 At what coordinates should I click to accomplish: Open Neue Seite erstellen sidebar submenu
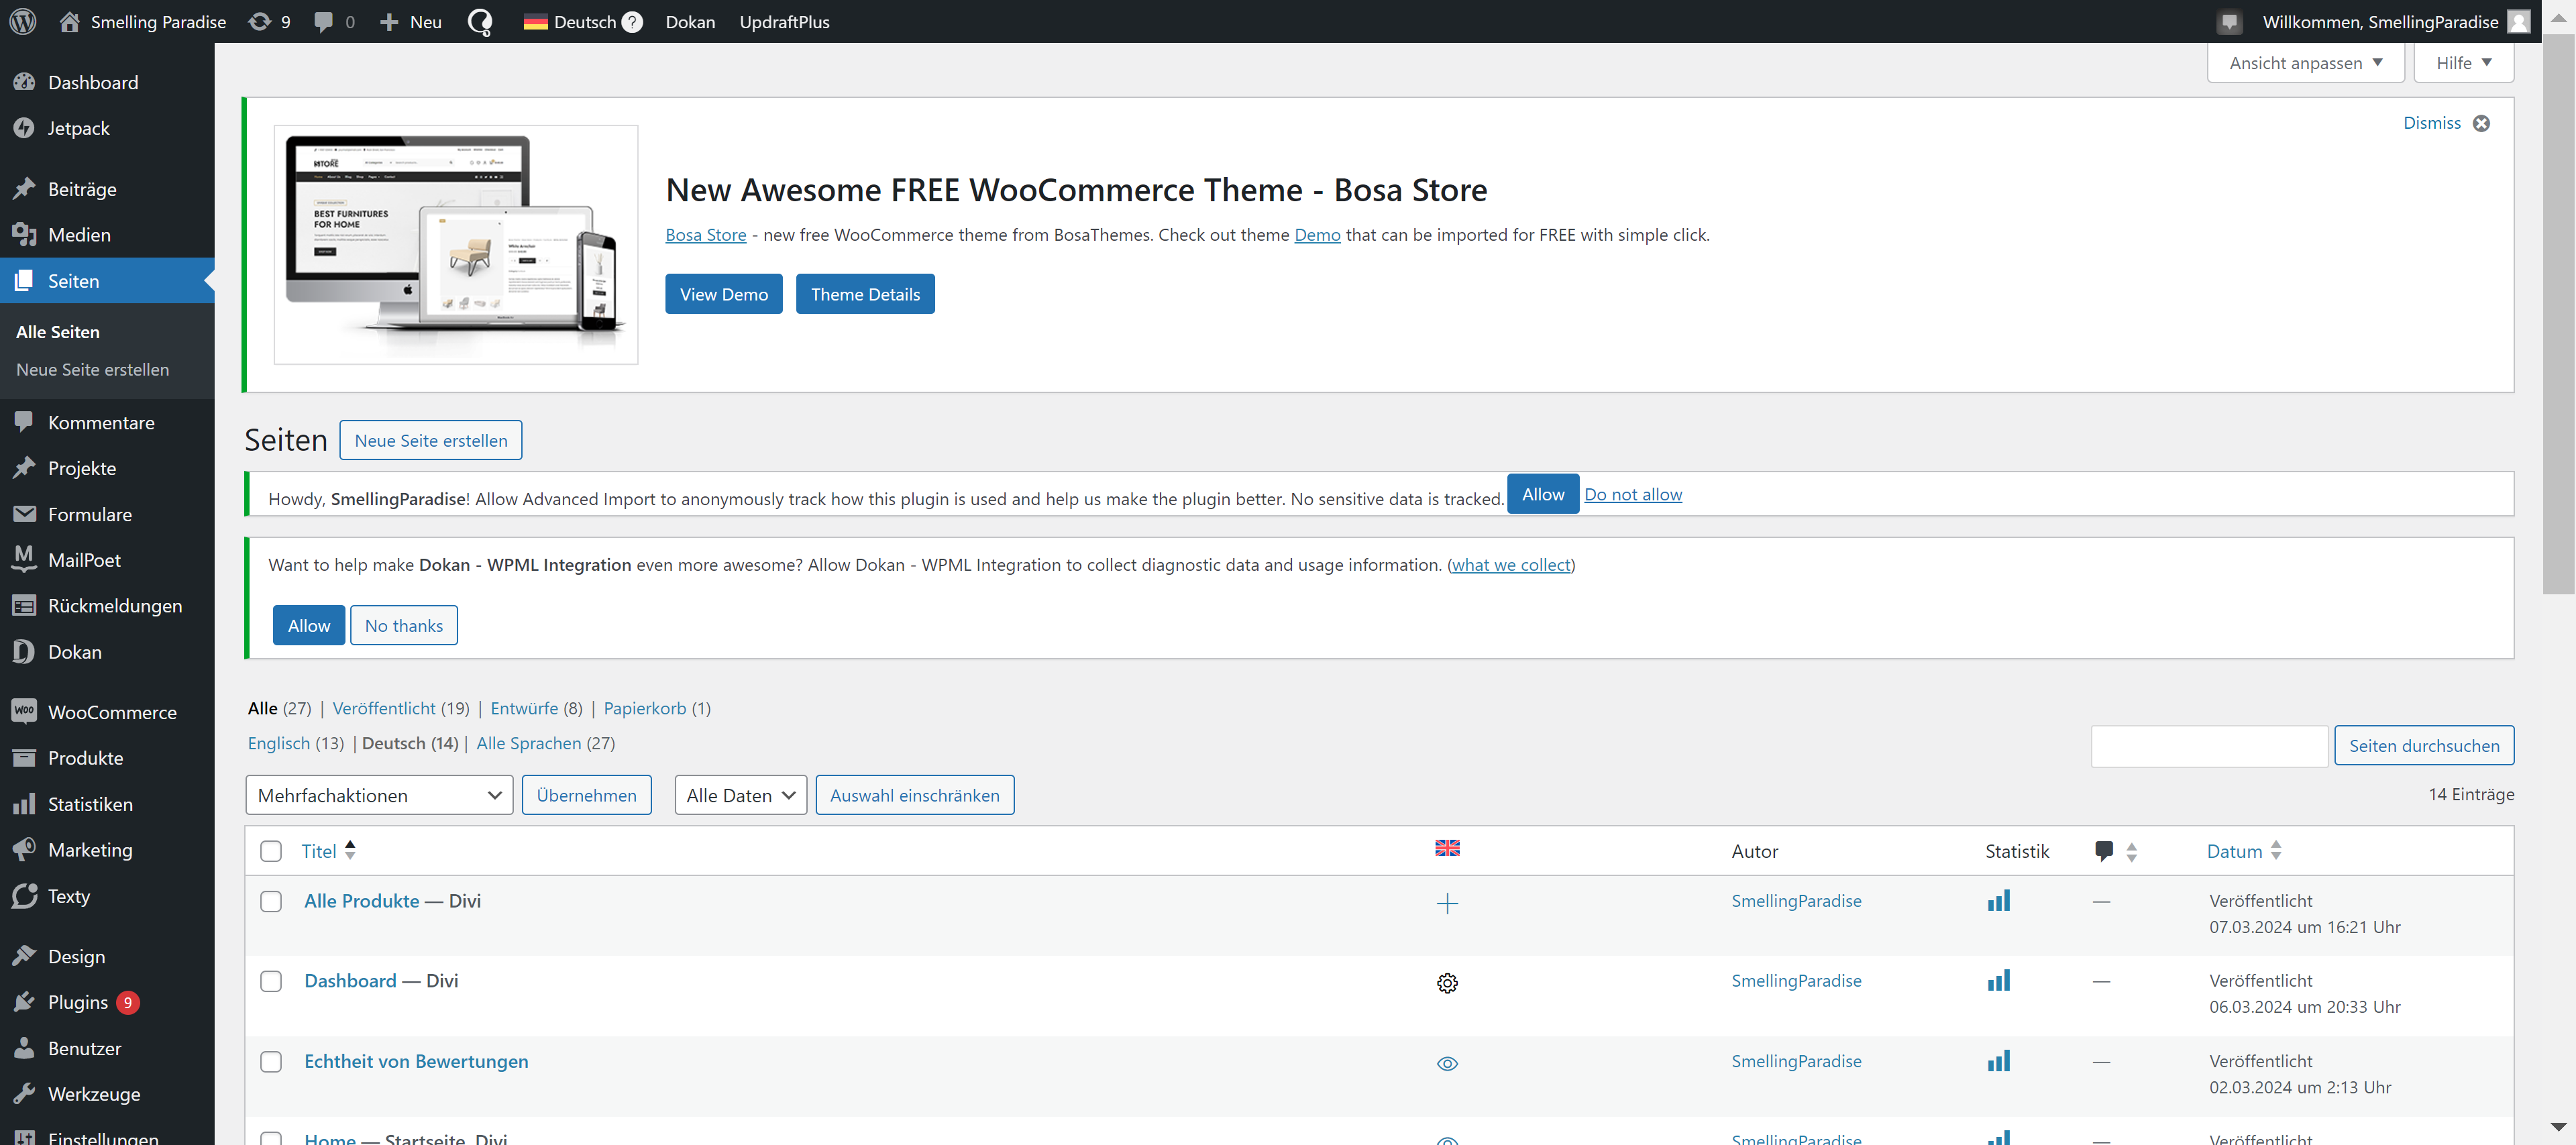92,369
